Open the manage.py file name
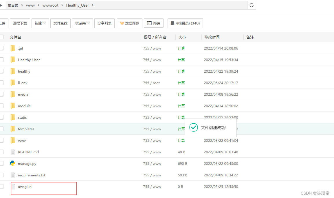This screenshot has height=198, width=334. 27,164
